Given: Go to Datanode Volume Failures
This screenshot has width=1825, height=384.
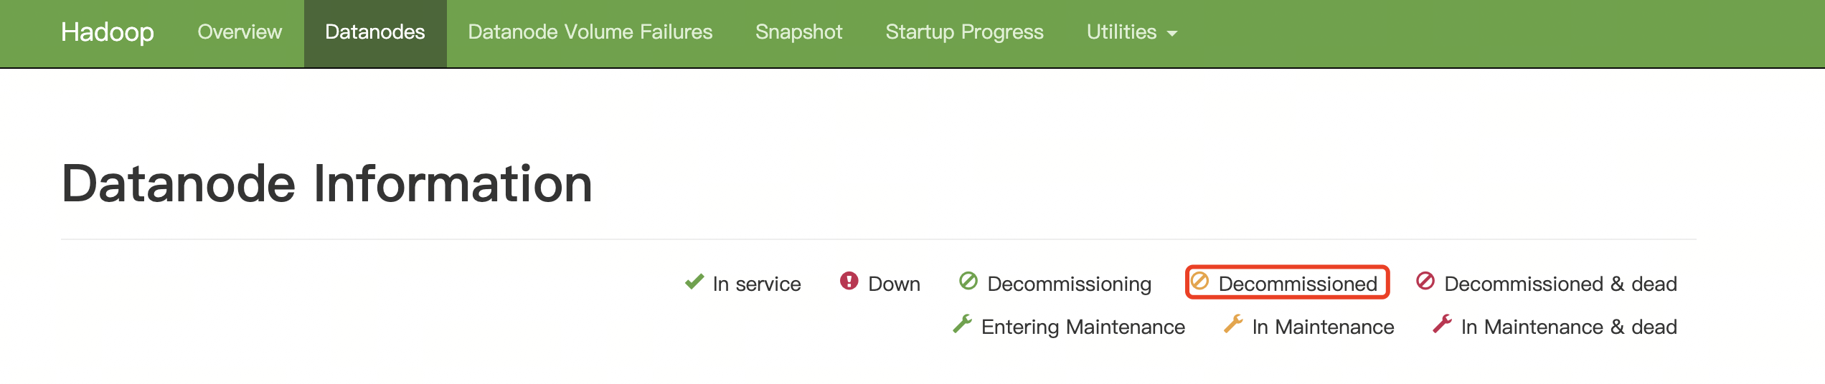Looking at the screenshot, I should (590, 32).
